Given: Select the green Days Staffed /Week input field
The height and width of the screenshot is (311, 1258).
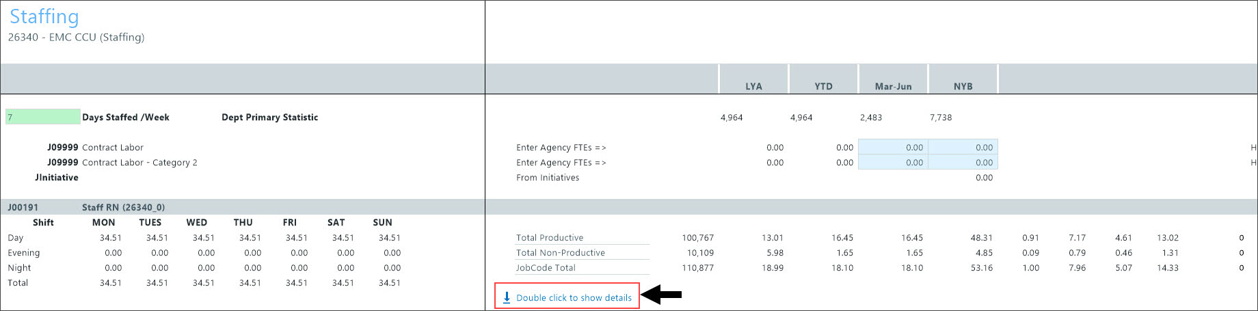Looking at the screenshot, I should pyautogui.click(x=42, y=117).
